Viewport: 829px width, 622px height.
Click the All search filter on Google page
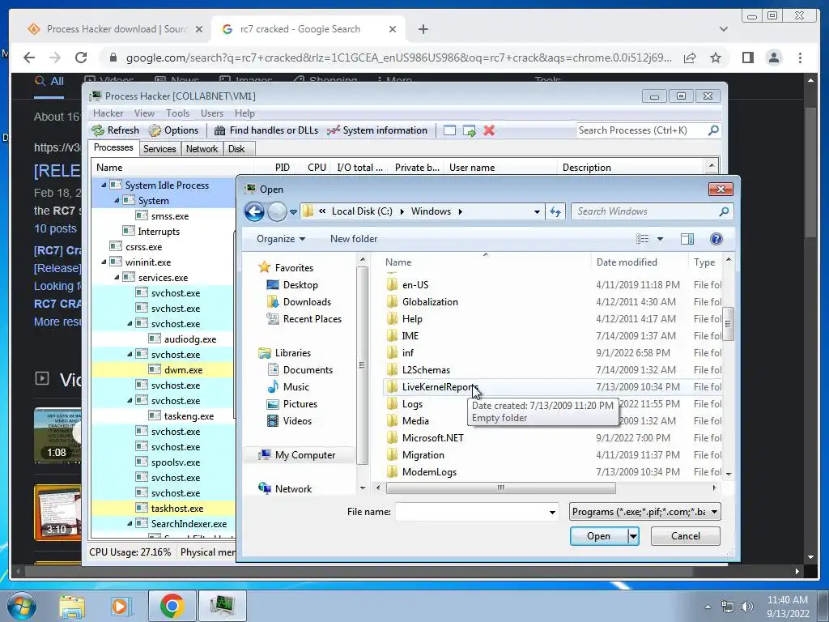(x=49, y=82)
